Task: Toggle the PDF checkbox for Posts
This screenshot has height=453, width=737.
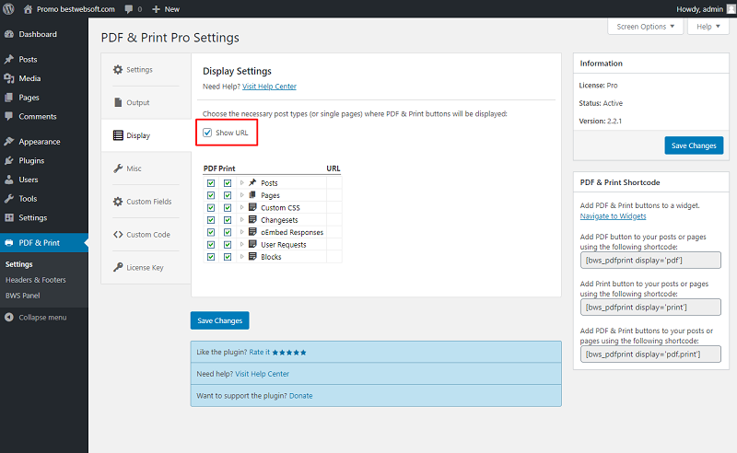Action: 211,183
